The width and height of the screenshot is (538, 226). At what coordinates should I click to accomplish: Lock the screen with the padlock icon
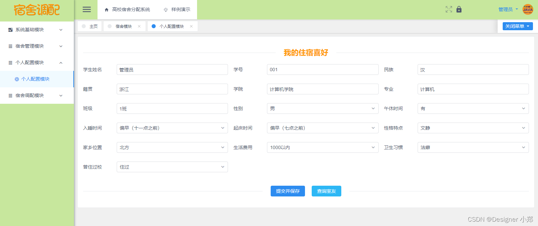459,9
